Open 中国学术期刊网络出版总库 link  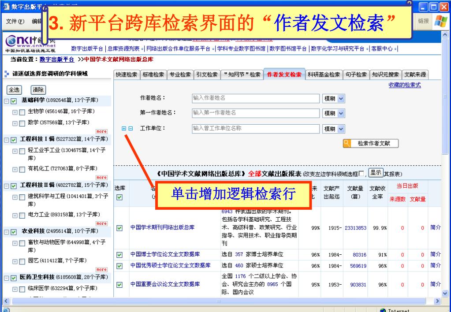163,227
